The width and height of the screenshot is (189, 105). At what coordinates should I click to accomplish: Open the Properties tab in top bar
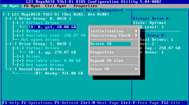(x=85, y=6)
